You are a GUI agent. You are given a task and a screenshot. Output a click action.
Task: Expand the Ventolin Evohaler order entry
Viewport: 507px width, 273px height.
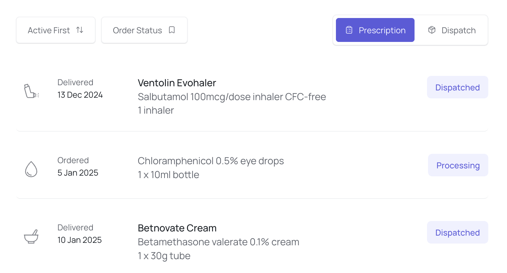pyautogui.click(x=177, y=83)
